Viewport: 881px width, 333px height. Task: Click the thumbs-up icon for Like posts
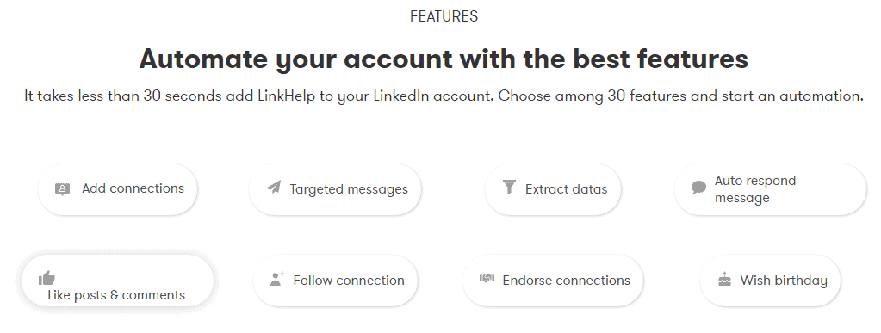click(x=47, y=278)
